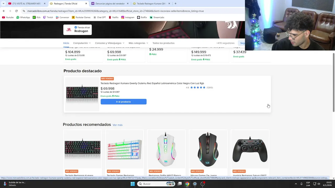
Task: Click the Ver más link
Action: [118, 125]
